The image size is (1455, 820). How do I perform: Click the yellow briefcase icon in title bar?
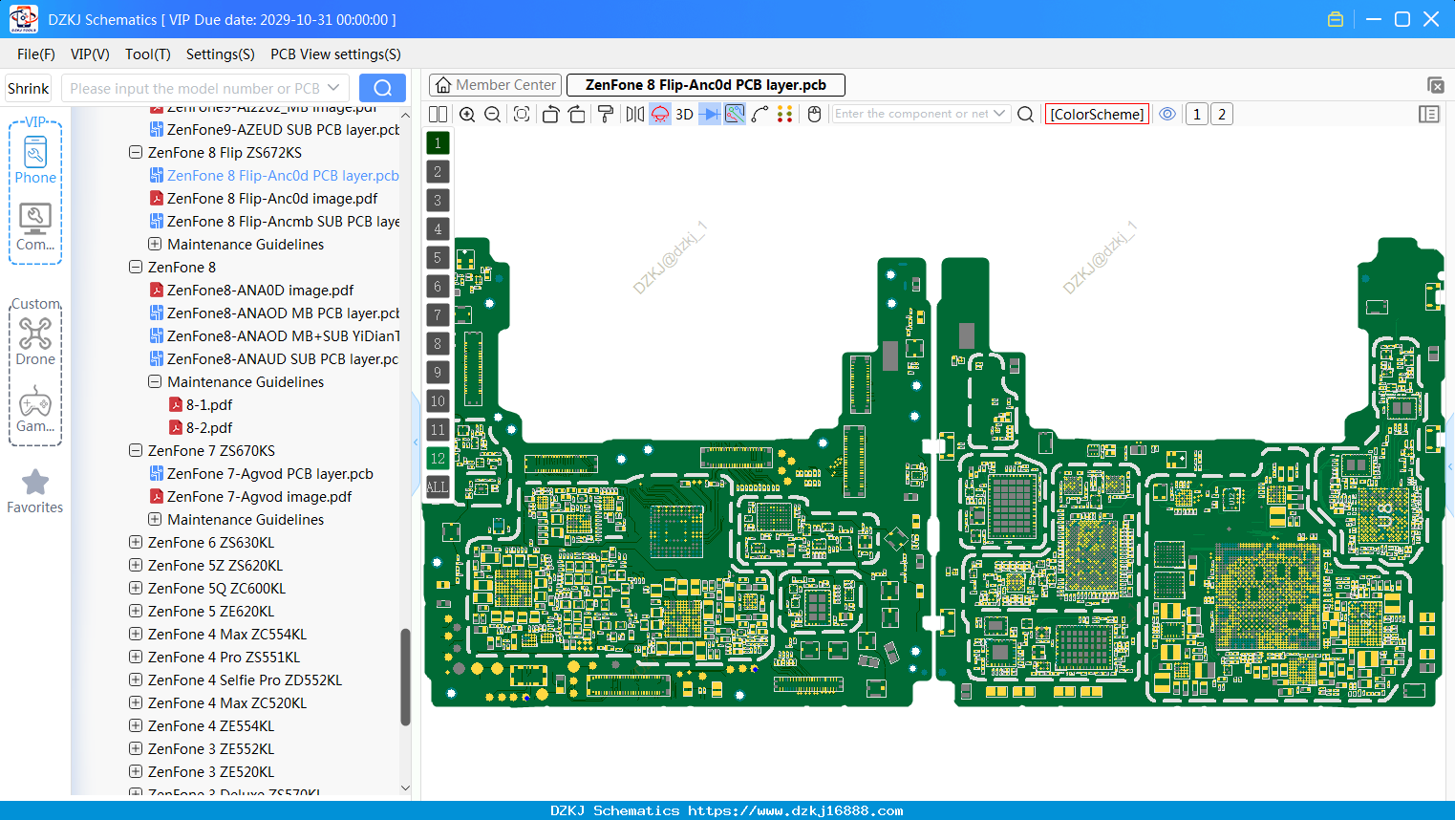tap(1336, 19)
